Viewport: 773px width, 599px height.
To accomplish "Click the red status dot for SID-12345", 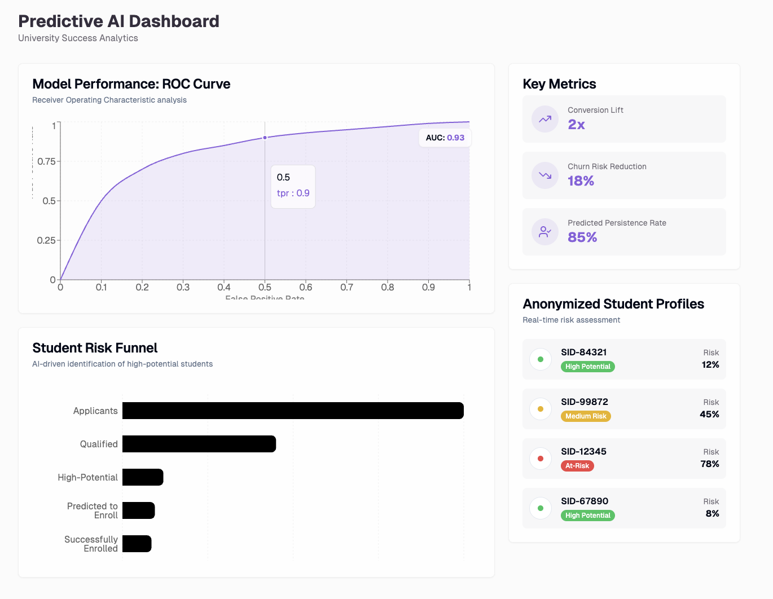I will coord(541,459).
